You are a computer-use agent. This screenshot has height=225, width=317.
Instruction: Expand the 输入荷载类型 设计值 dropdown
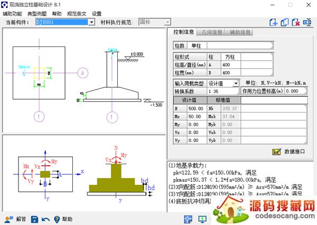tap(236, 83)
